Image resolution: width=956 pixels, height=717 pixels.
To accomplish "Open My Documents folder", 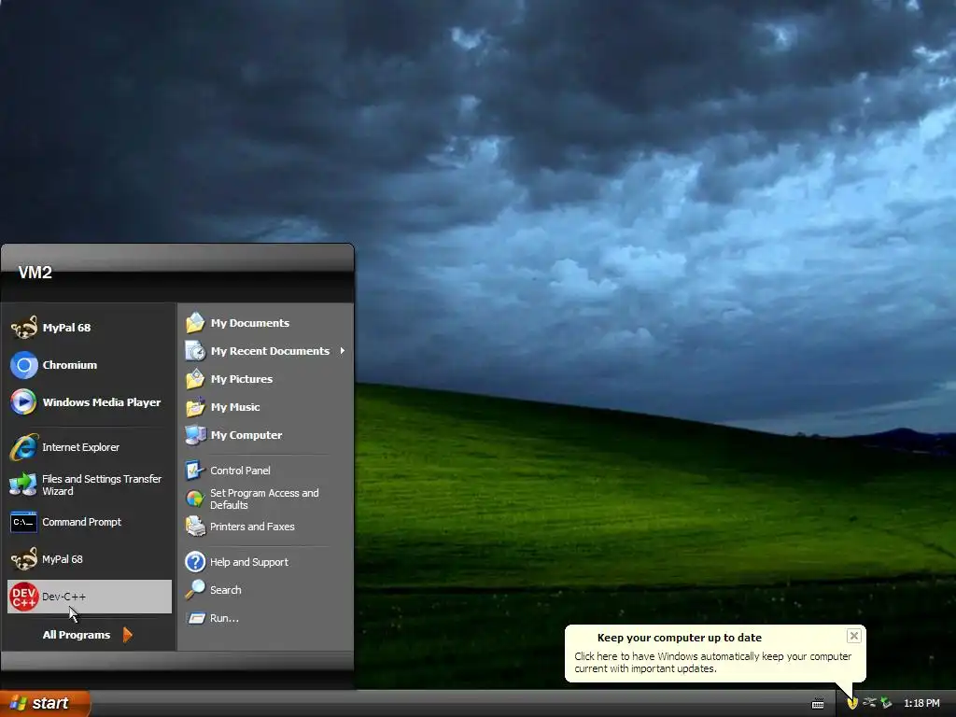I will 265,323.
